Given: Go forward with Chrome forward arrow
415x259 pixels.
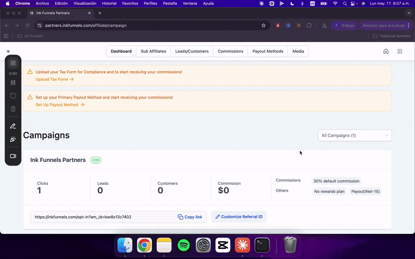Looking at the screenshot, I should 17,25.
